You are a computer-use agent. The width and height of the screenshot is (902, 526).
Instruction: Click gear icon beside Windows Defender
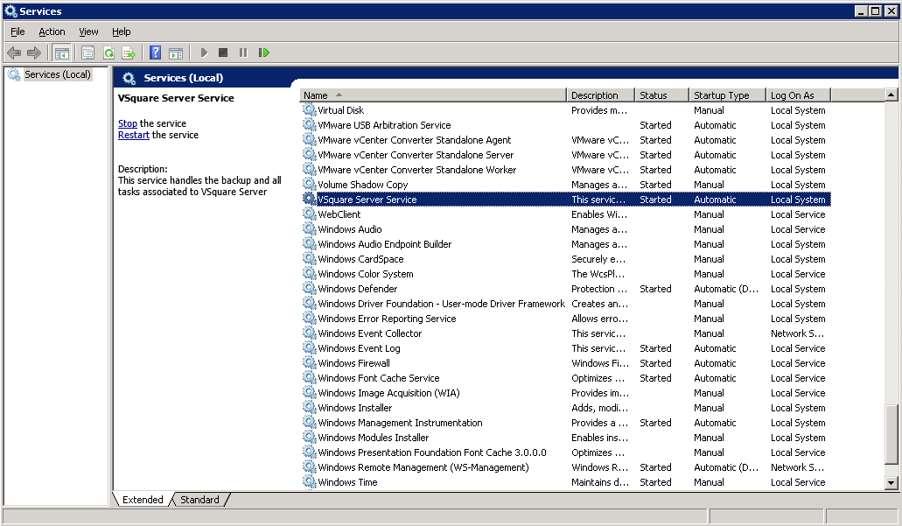pyautogui.click(x=309, y=288)
